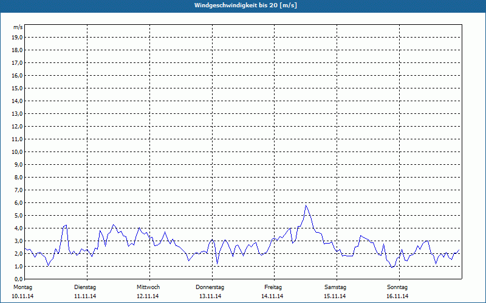This screenshot has height=303, width=486.
Task: Click the 'm/s' unit label
Action: (18, 27)
